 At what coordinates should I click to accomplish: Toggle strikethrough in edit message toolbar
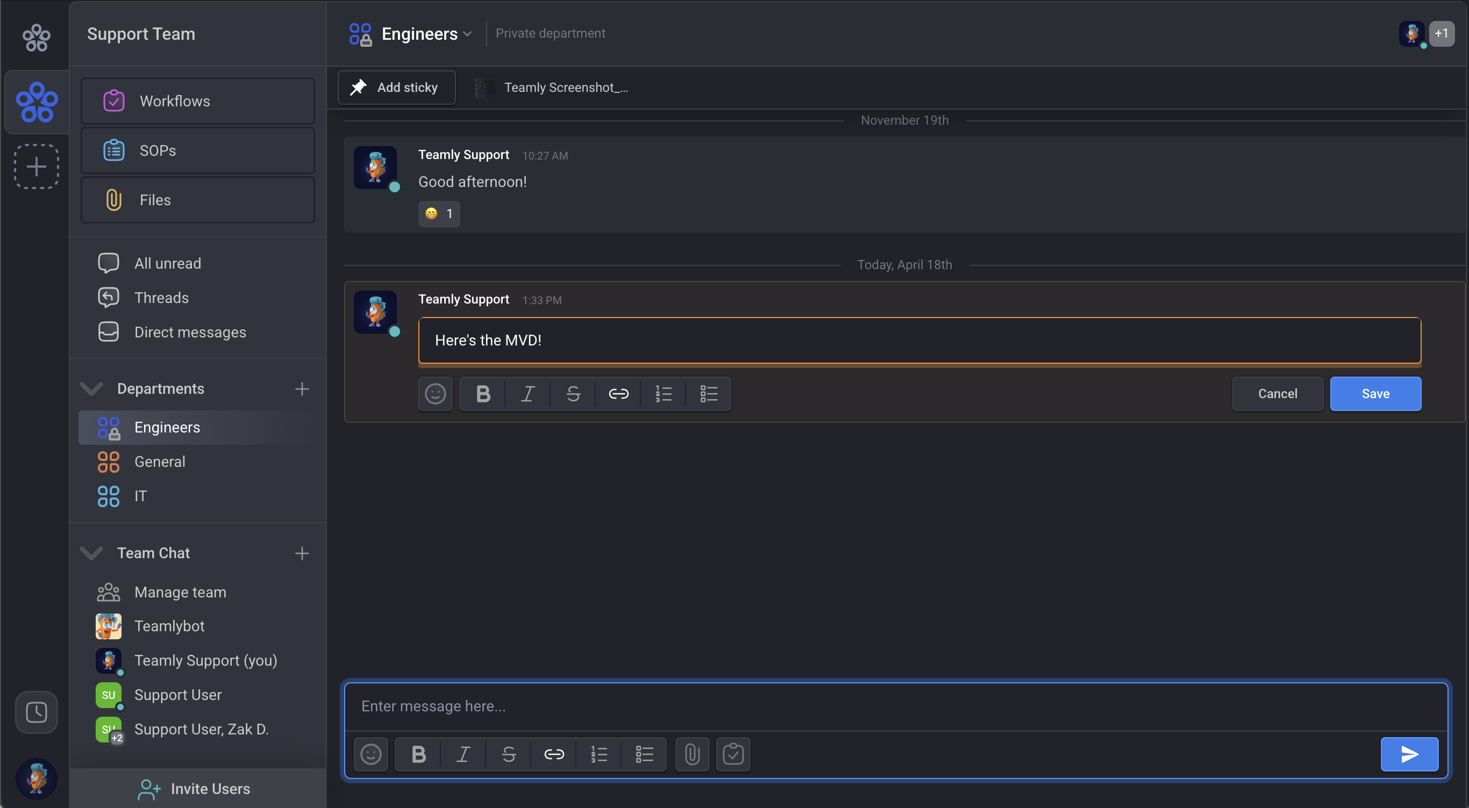click(x=573, y=394)
